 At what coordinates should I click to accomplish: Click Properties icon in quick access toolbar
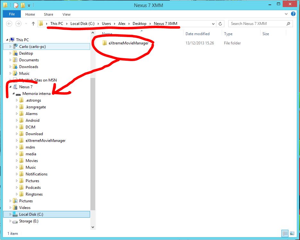click(x=16, y=5)
